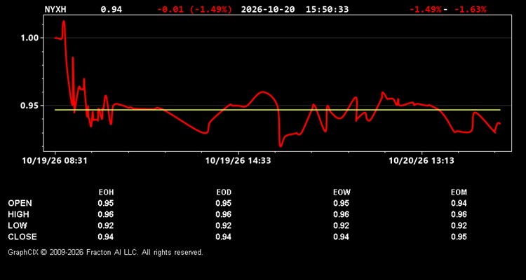Click the CLOSE value in EOH column
The image size is (526, 280).
click(106, 237)
